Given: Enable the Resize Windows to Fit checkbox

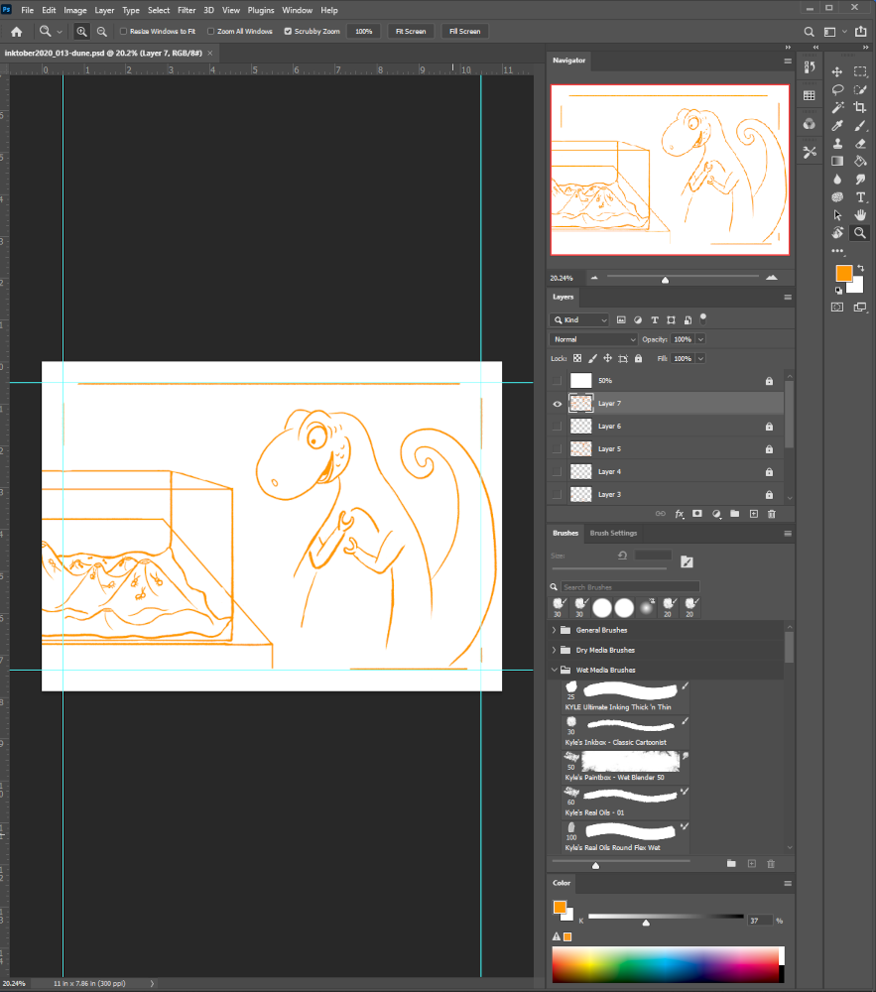Looking at the screenshot, I should click(x=123, y=32).
